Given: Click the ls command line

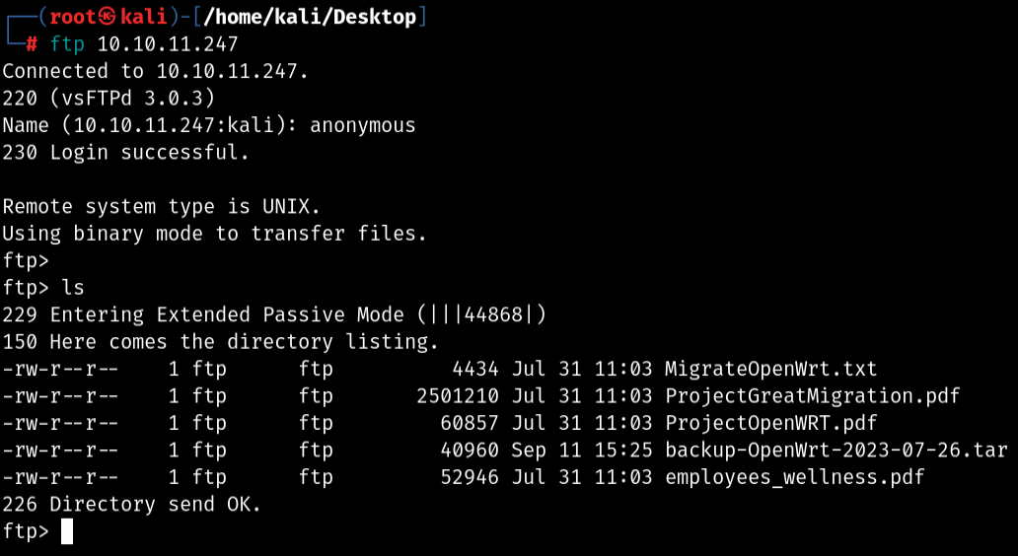Looking at the screenshot, I should (x=43, y=288).
